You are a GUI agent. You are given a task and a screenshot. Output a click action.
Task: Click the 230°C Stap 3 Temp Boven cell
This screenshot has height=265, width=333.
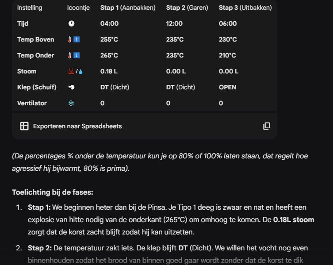228,39
